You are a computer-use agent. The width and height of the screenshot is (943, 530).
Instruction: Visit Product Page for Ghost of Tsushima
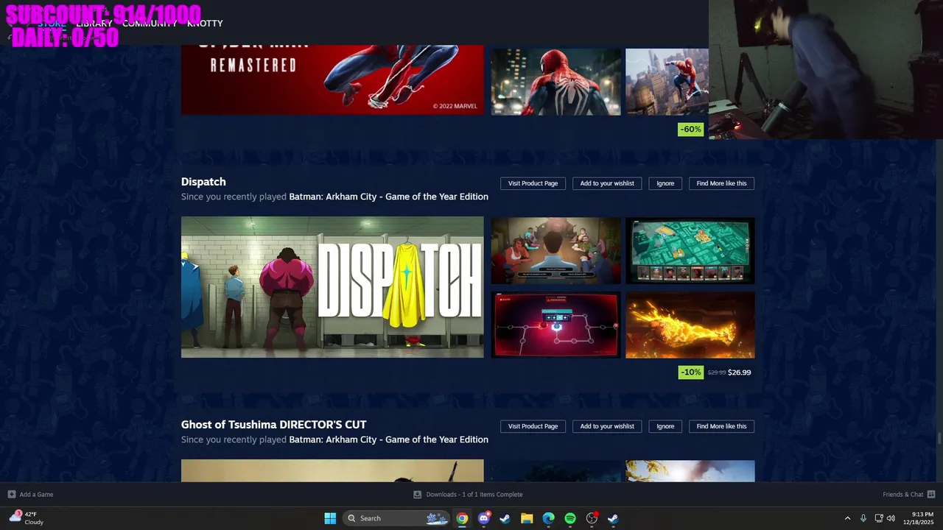pos(533,426)
